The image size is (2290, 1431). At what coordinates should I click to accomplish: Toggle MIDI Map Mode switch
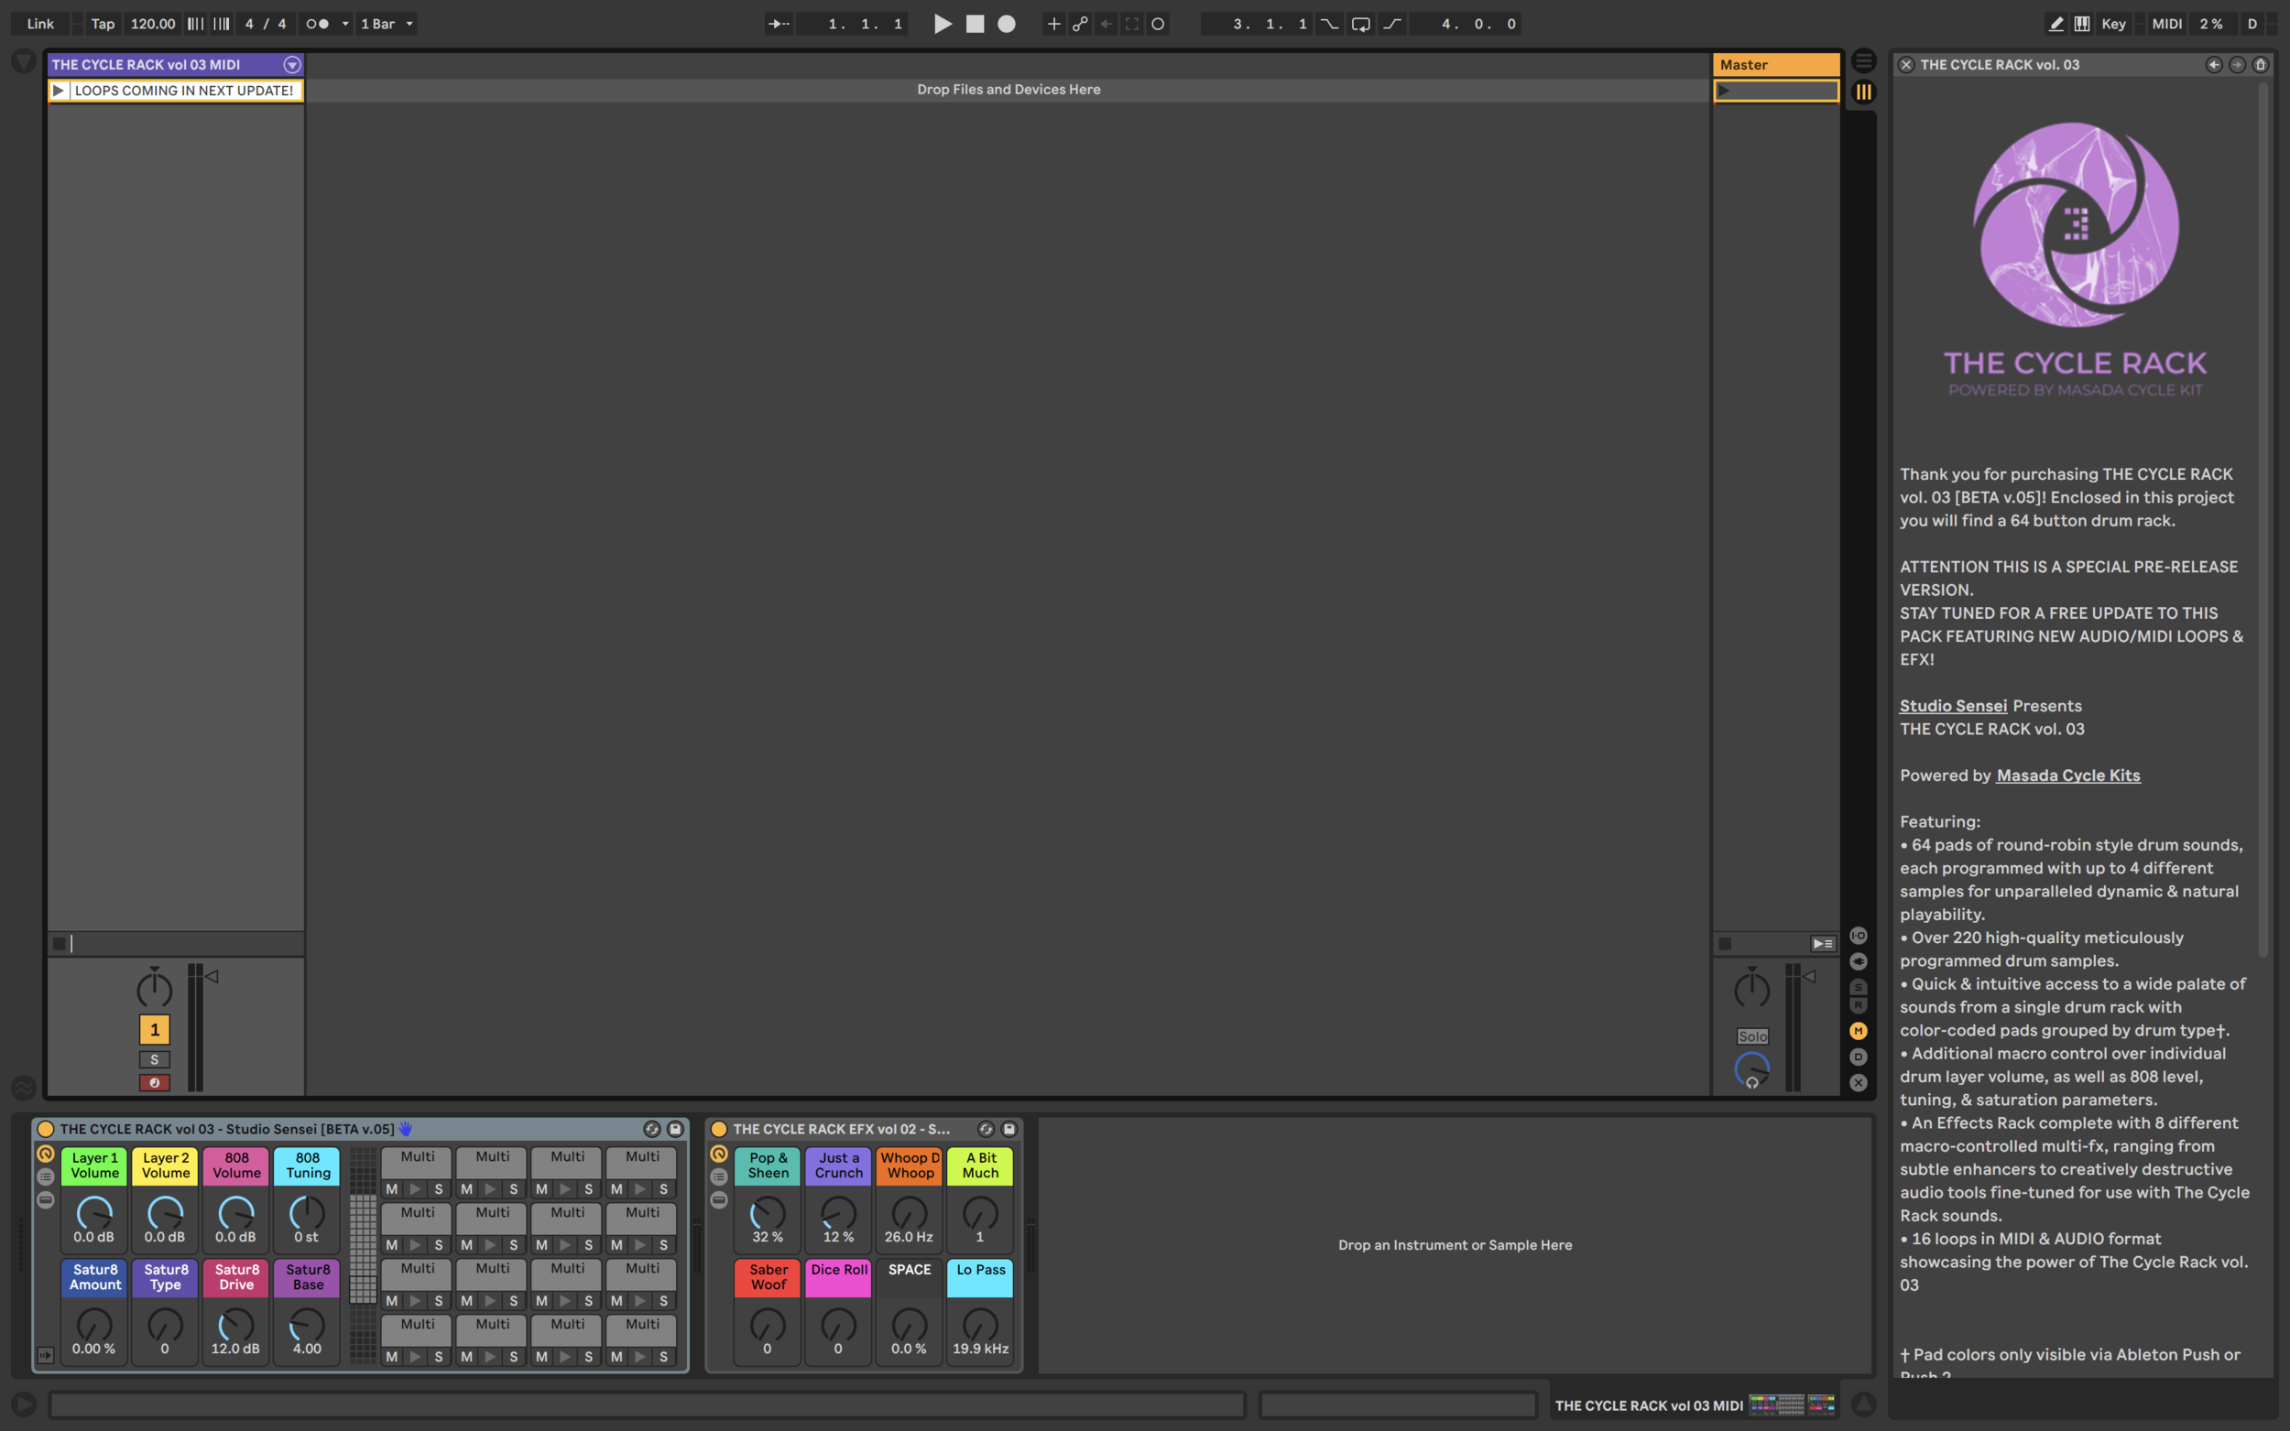tap(2166, 24)
